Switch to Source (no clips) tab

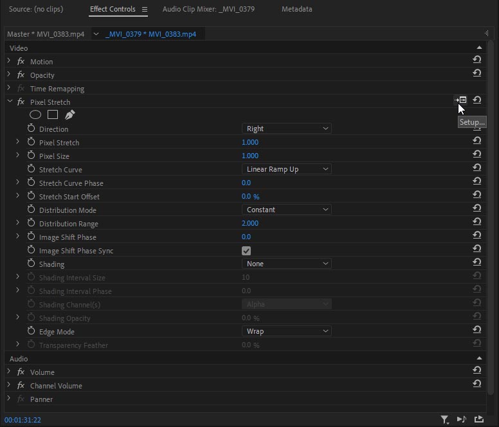point(36,9)
